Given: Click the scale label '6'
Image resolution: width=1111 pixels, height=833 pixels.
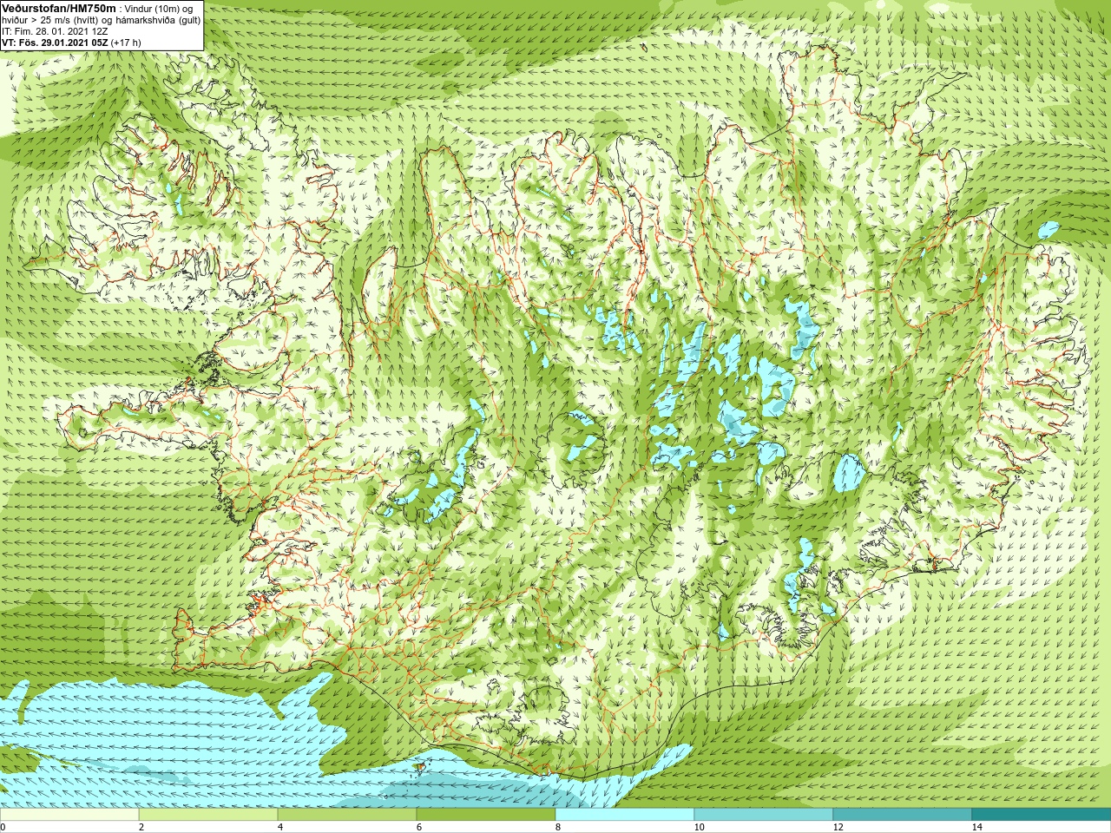Looking at the screenshot, I should [x=418, y=827].
